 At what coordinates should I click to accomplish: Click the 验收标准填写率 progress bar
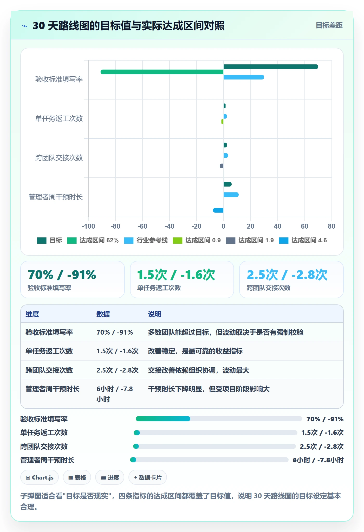coord(219,419)
